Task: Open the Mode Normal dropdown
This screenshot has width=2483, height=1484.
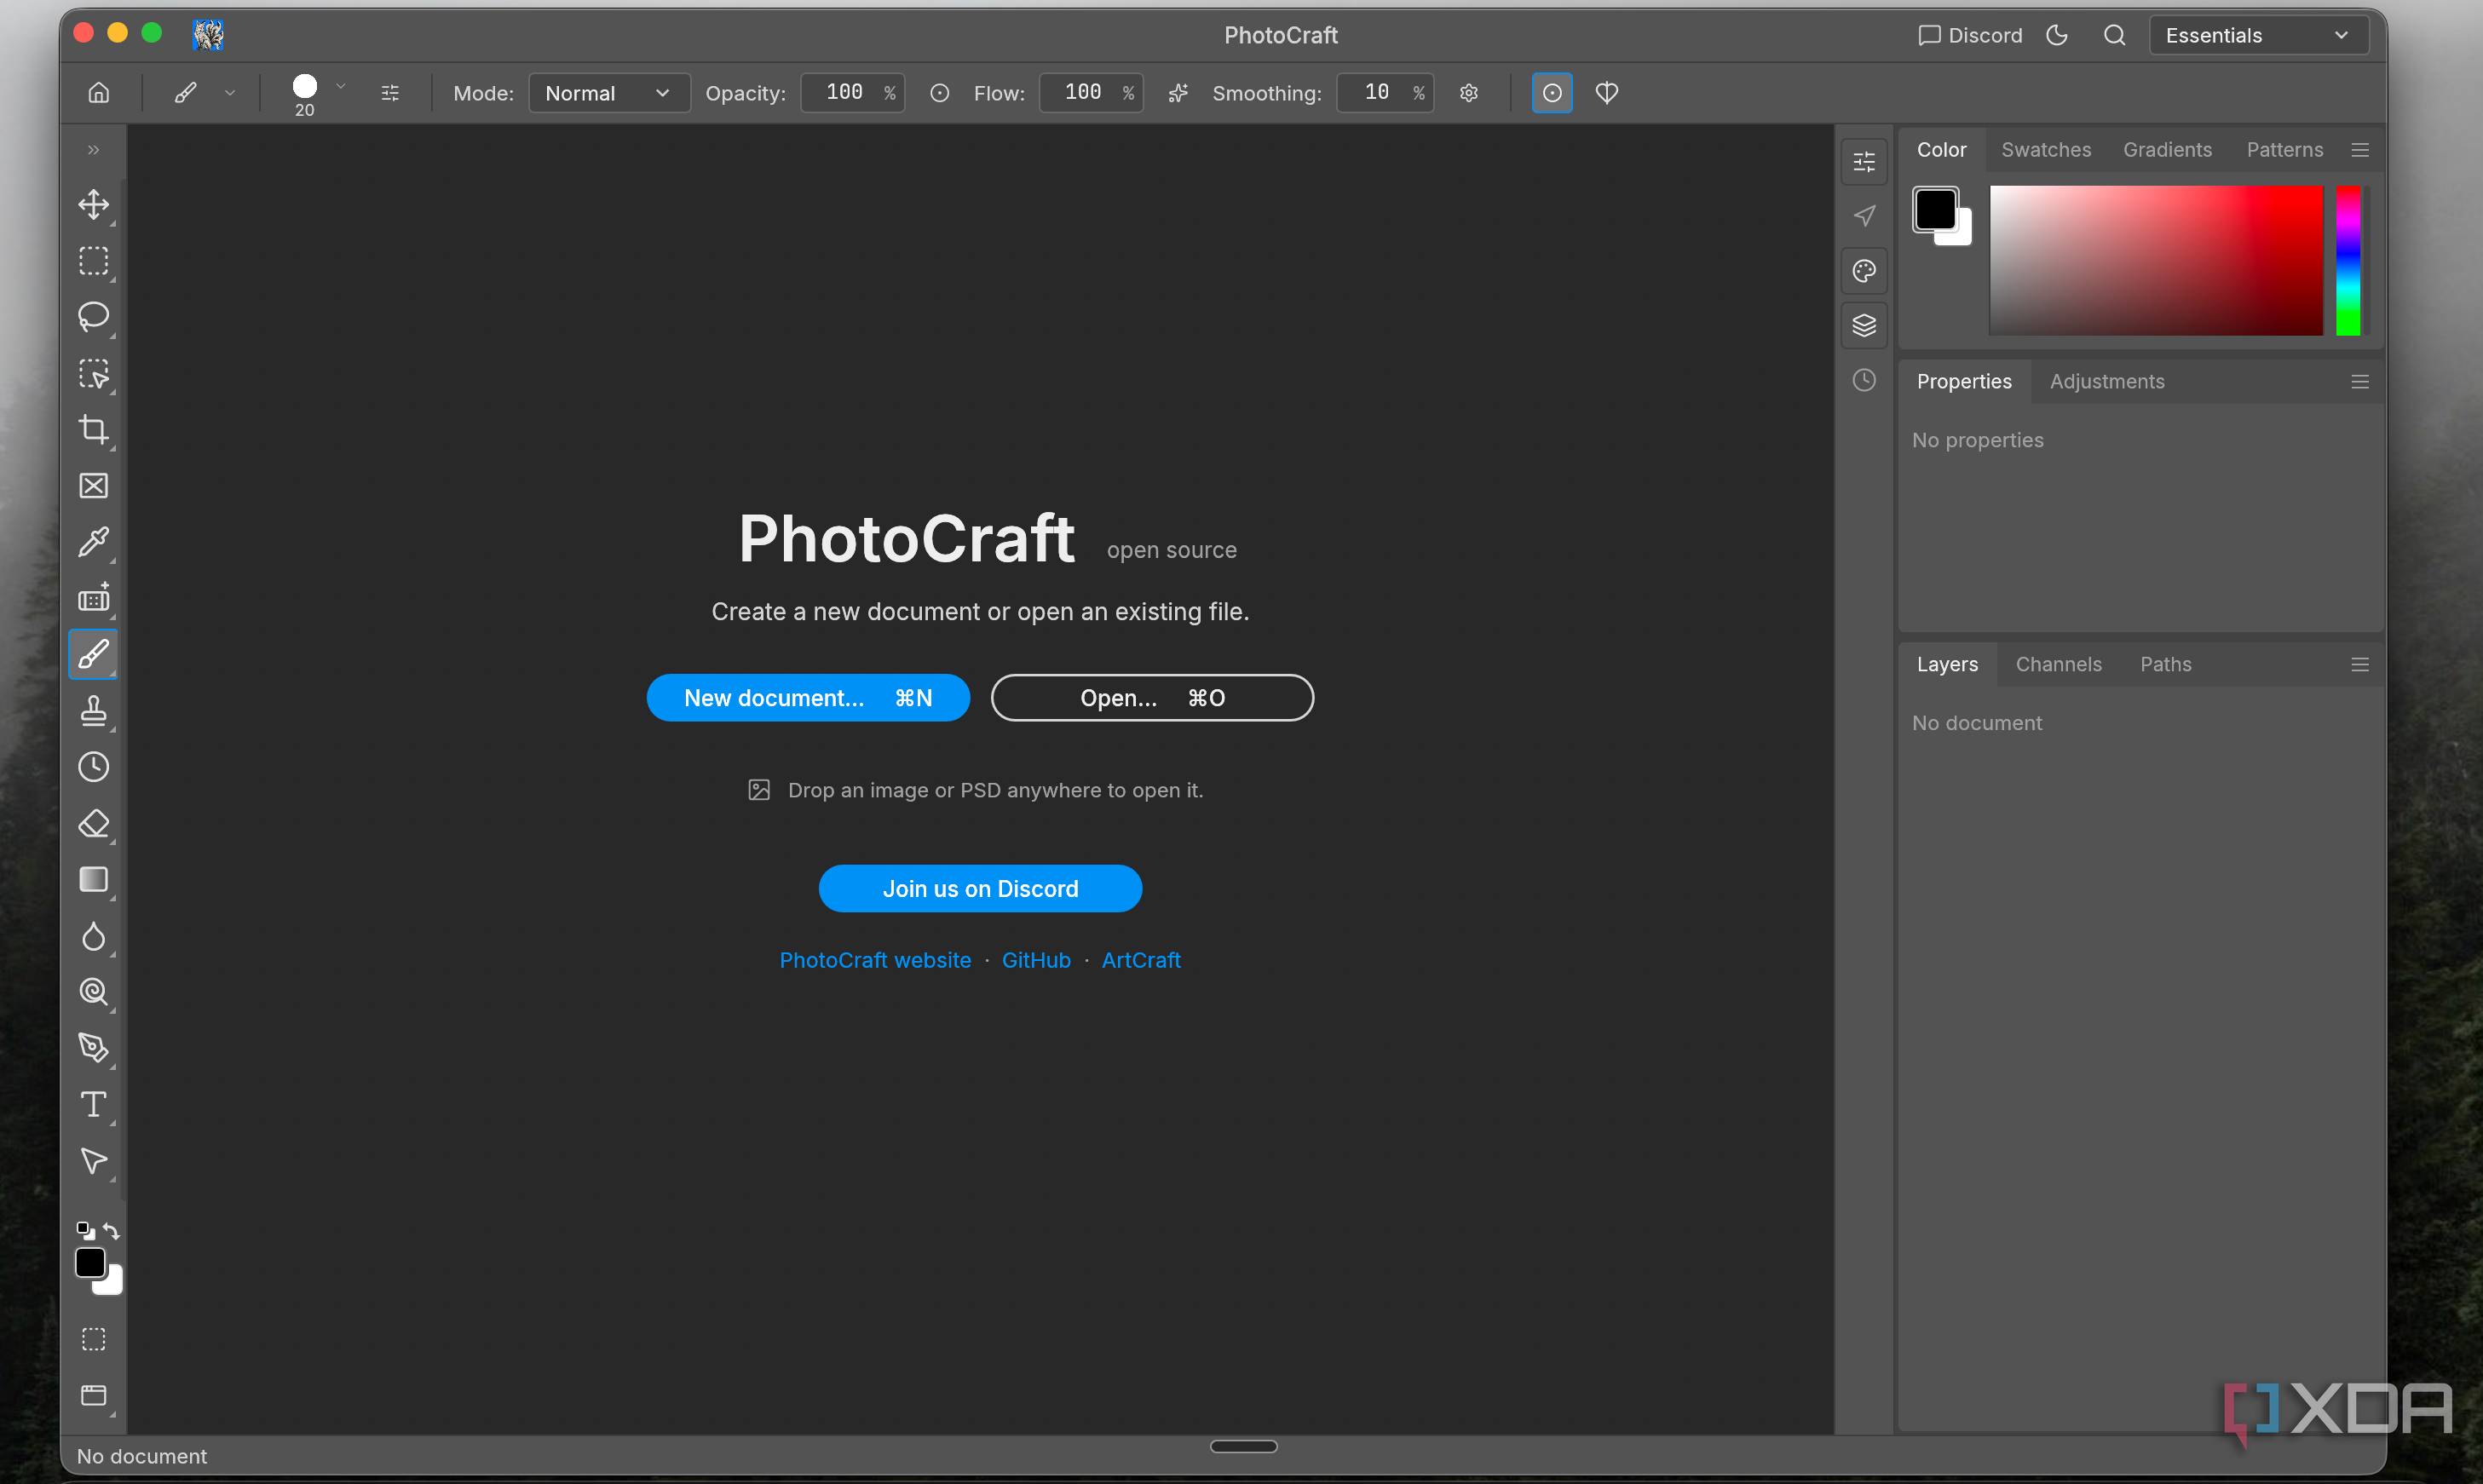Action: point(609,93)
